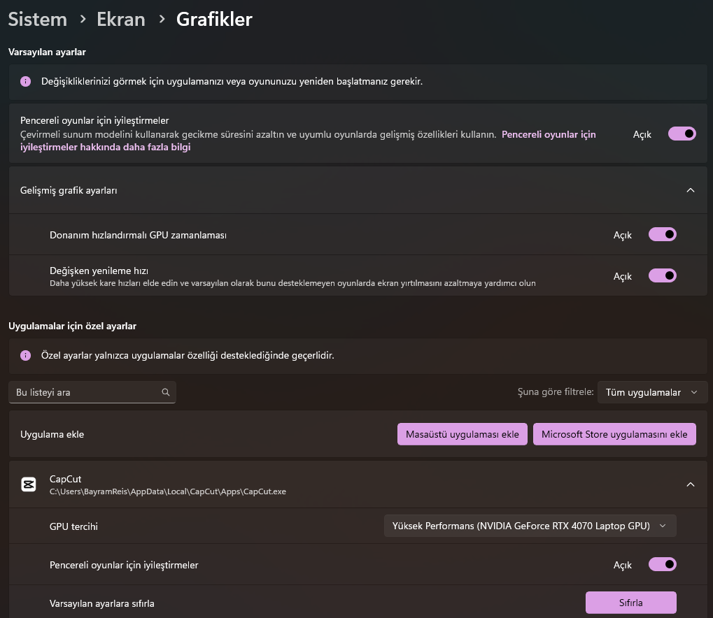Viewport: 713px width, 618px height.
Task: Click the Şuna göre filtrele label
Action: pos(555,391)
